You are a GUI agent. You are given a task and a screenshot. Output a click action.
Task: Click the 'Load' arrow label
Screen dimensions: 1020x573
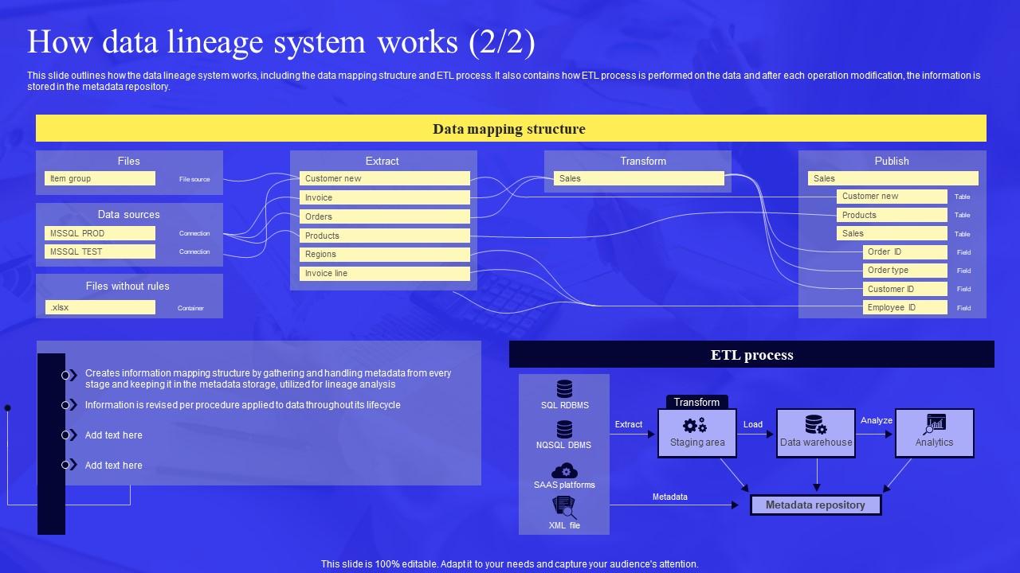point(753,424)
